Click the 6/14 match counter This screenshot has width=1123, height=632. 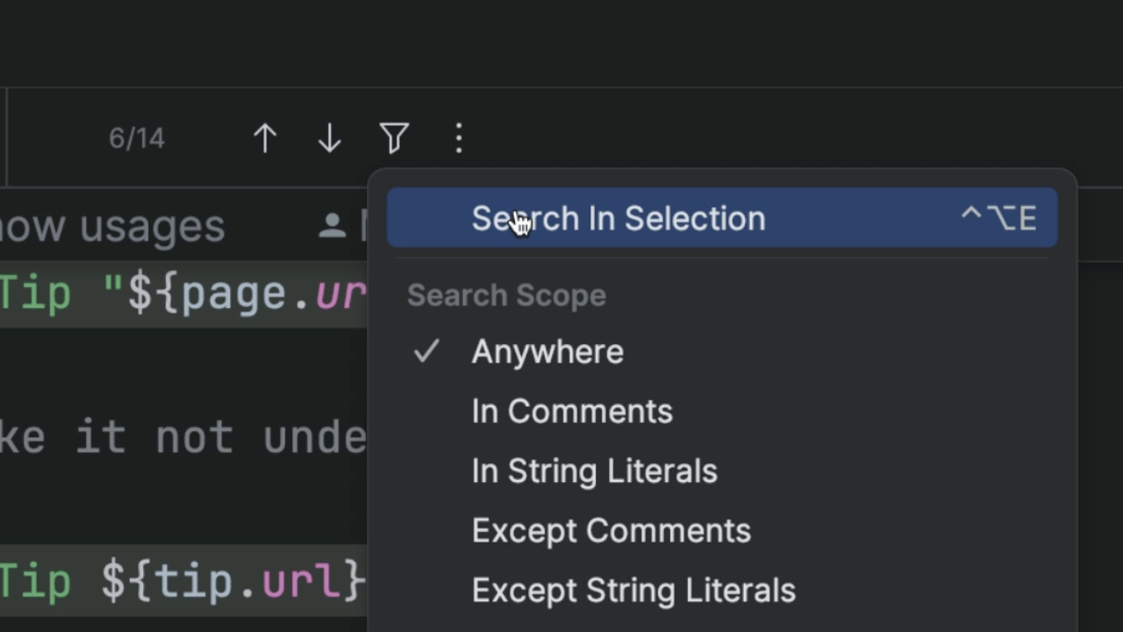[136, 139]
